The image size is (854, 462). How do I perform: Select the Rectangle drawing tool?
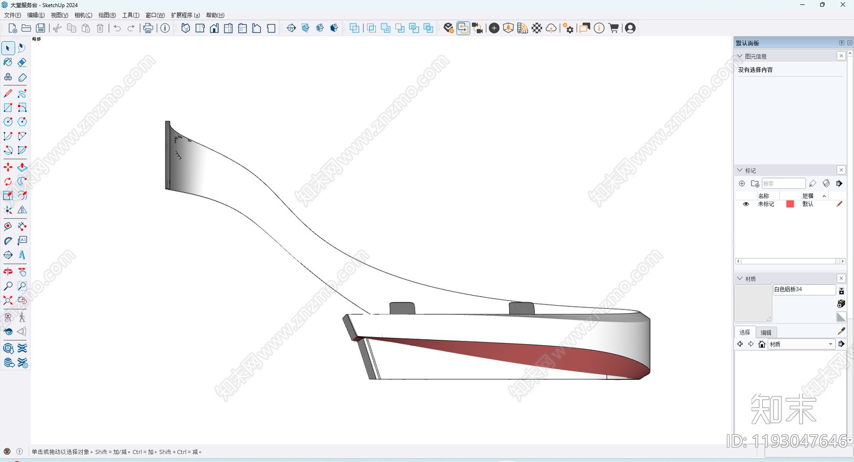[8, 108]
